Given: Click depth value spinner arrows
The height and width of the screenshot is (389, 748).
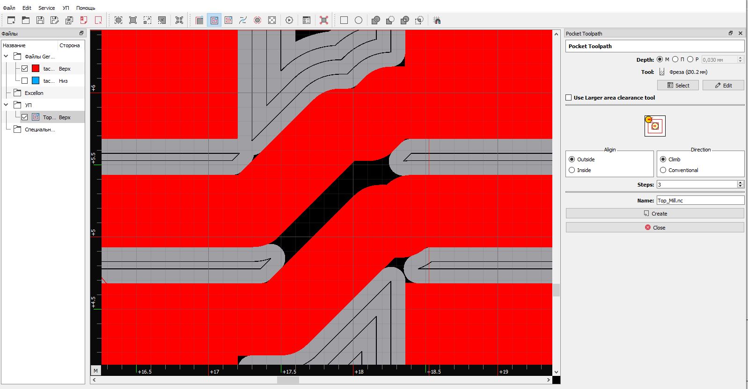Looking at the screenshot, I should [741, 59].
